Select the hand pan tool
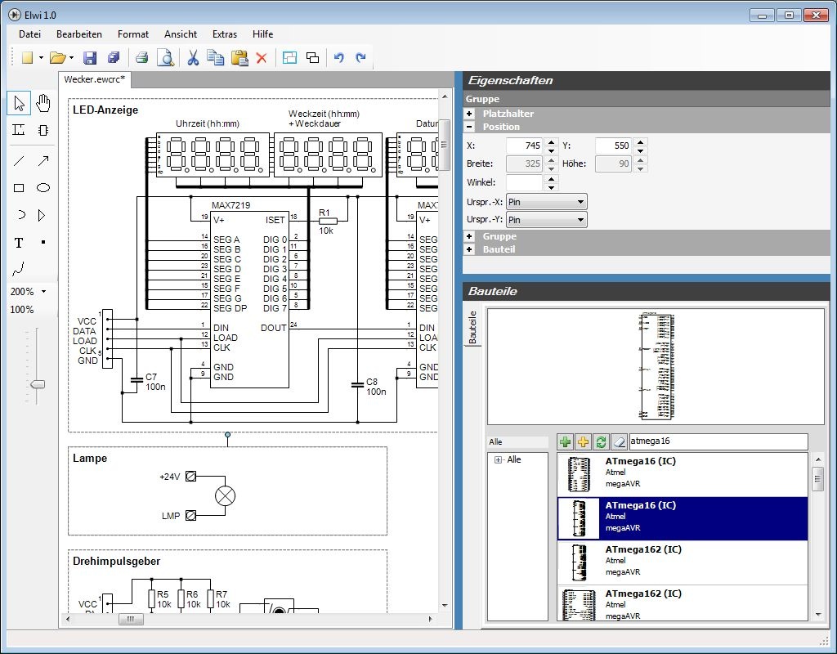Screen dimensions: 837x654 (43, 103)
